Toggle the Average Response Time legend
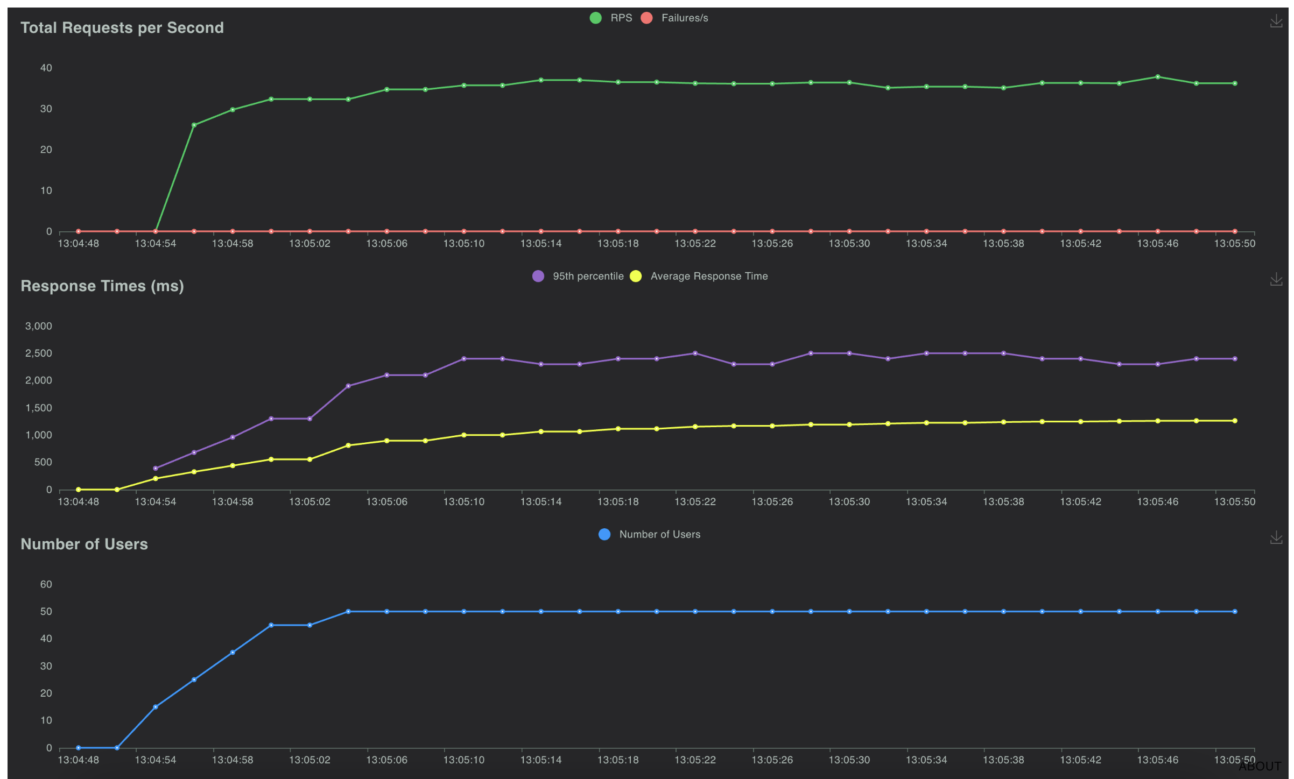The width and height of the screenshot is (1294, 779). tap(699, 276)
